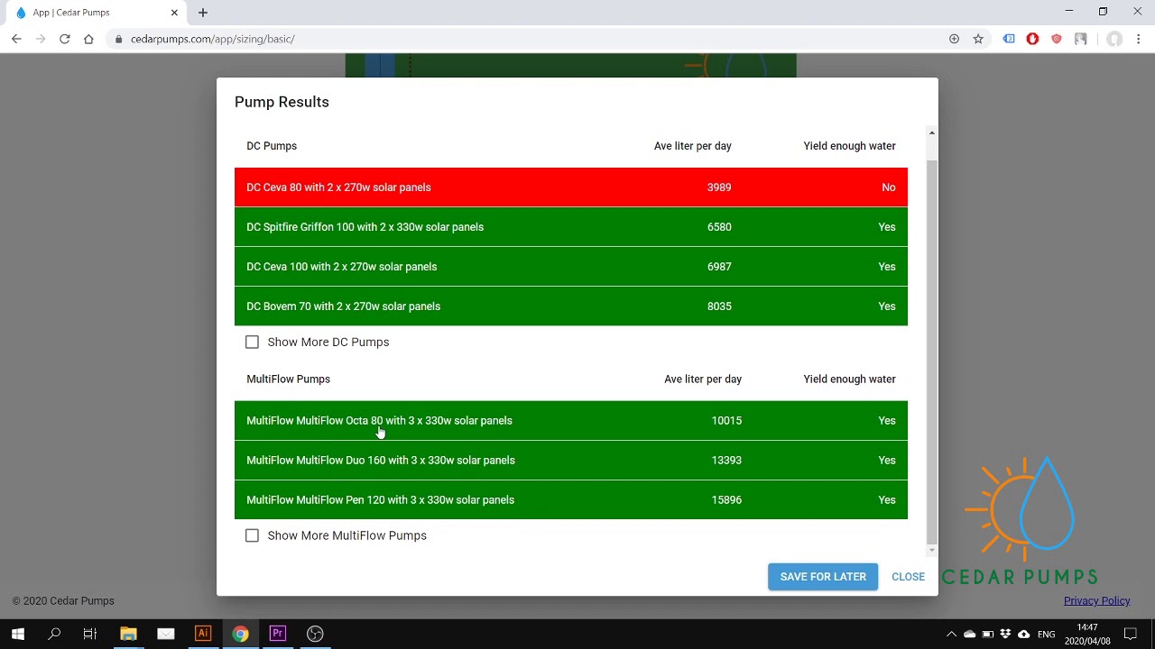The height and width of the screenshot is (649, 1155).
Task: Open the red stop-hand ad blocker extension
Action: tap(1032, 39)
